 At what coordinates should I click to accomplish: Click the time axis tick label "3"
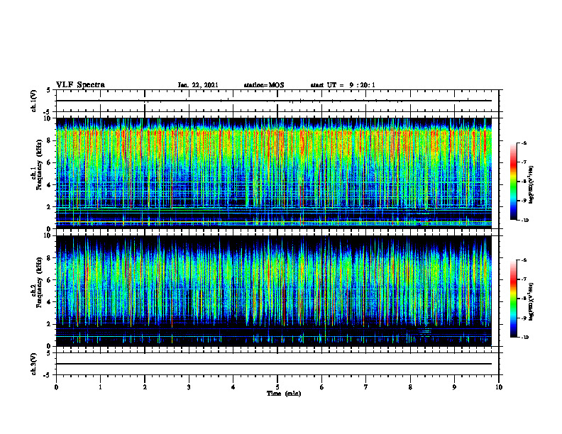[x=189, y=387]
